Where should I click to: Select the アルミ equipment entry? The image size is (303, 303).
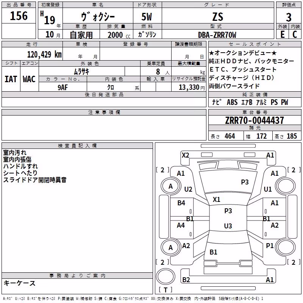coord(261,102)
